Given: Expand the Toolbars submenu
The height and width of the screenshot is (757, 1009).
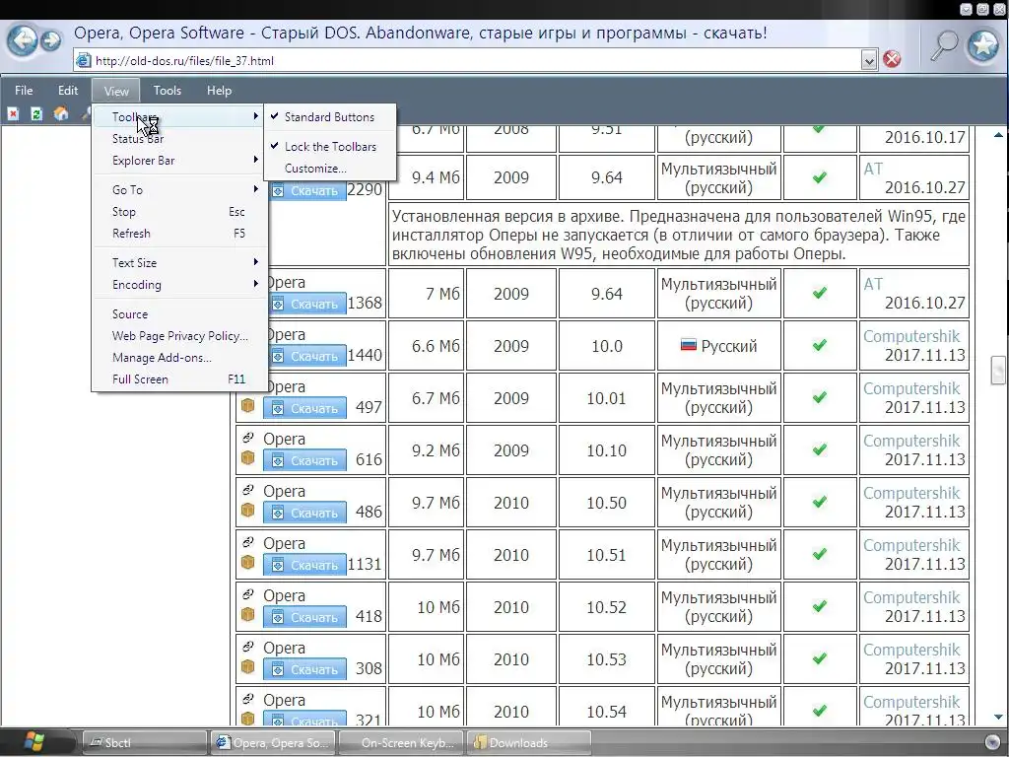Looking at the screenshot, I should point(179,117).
